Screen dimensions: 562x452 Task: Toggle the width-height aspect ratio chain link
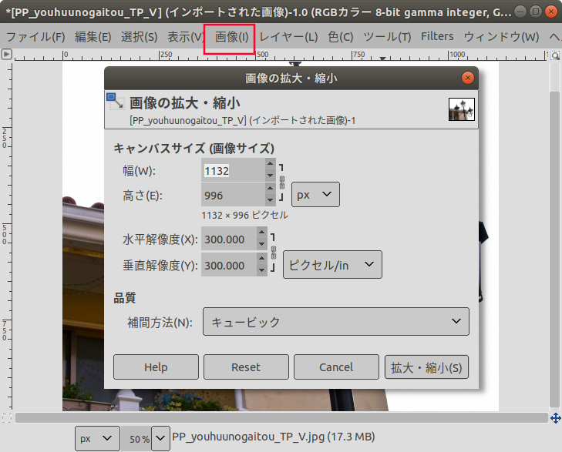(281, 182)
